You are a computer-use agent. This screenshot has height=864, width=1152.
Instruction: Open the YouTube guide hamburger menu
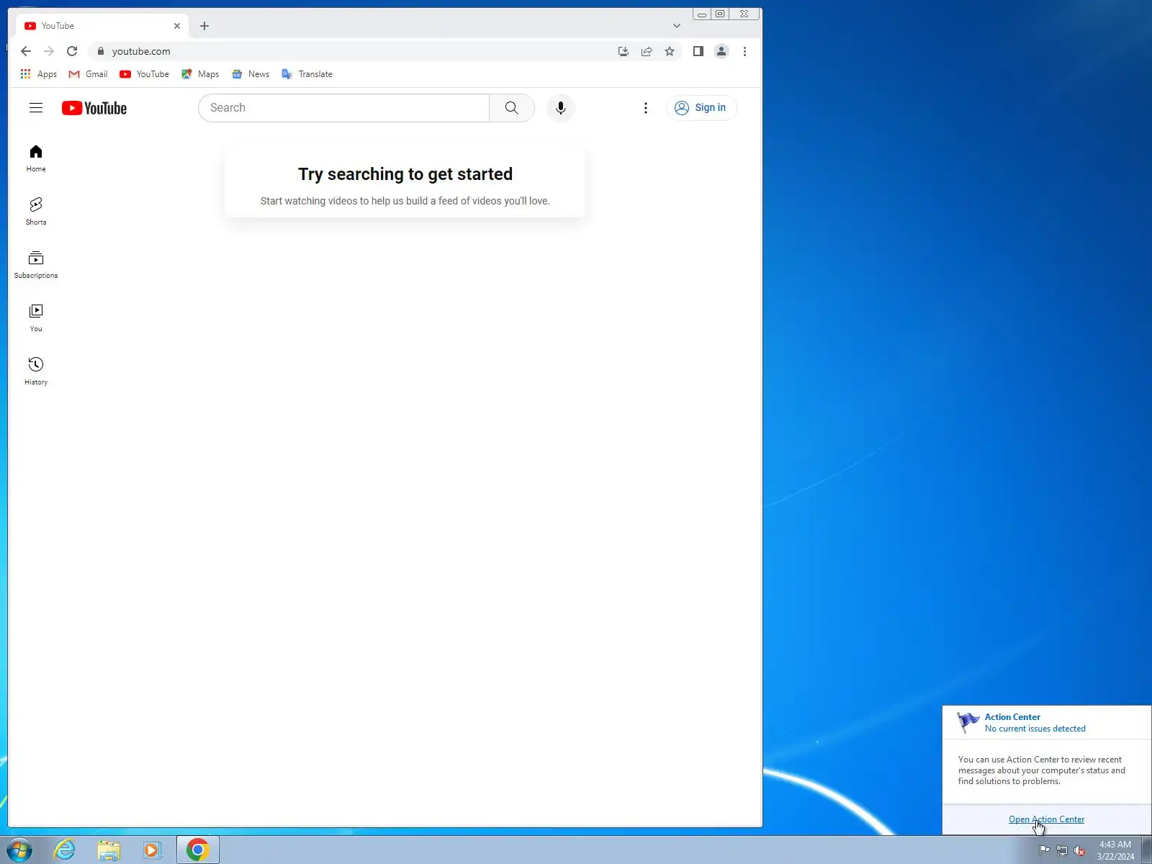[x=36, y=108]
